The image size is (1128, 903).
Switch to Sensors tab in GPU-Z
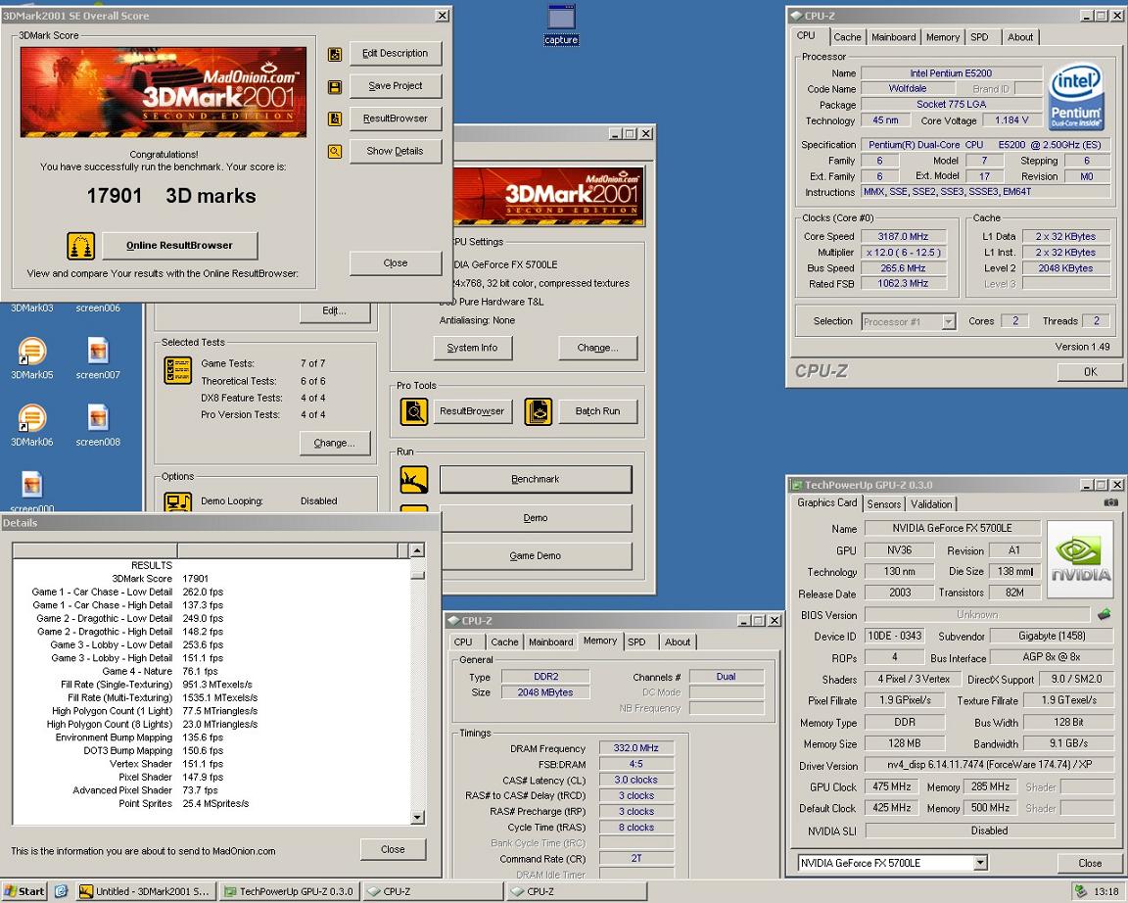click(883, 504)
